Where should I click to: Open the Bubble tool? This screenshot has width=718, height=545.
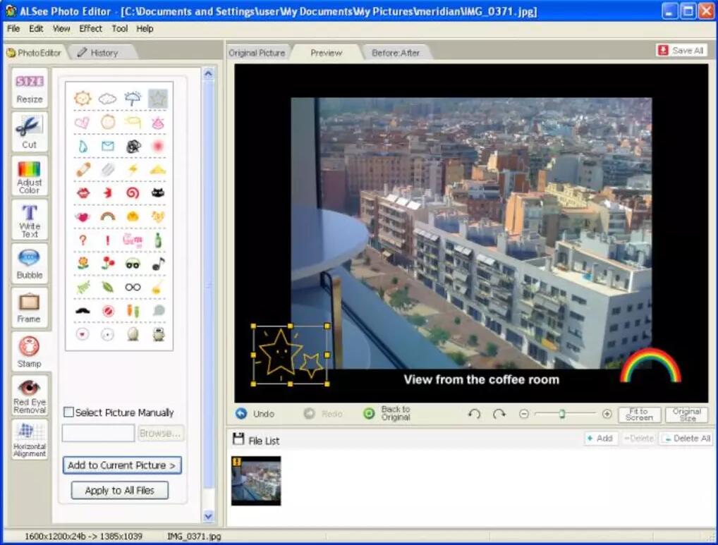(30, 264)
